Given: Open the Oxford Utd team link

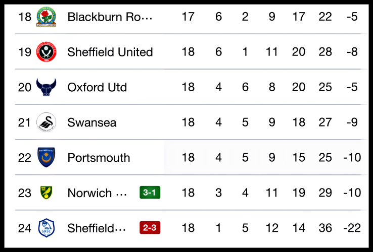Looking at the screenshot, I should tap(97, 87).
